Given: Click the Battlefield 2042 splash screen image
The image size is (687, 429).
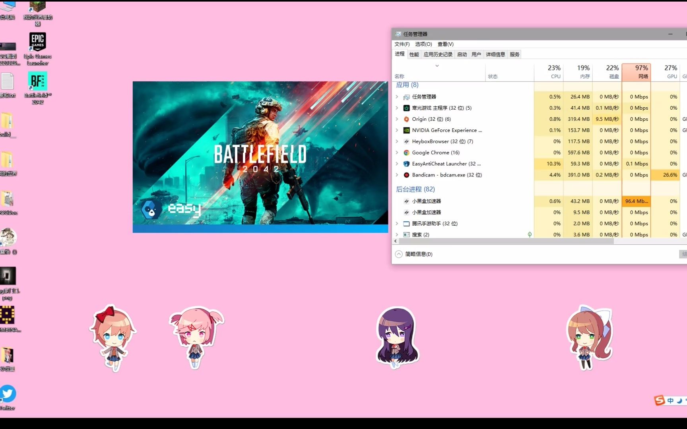Looking at the screenshot, I should (260, 157).
